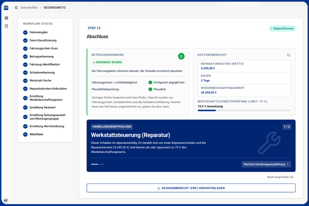Select case number SD23900348772 breadcrumb

pyautogui.click(x=54, y=7)
